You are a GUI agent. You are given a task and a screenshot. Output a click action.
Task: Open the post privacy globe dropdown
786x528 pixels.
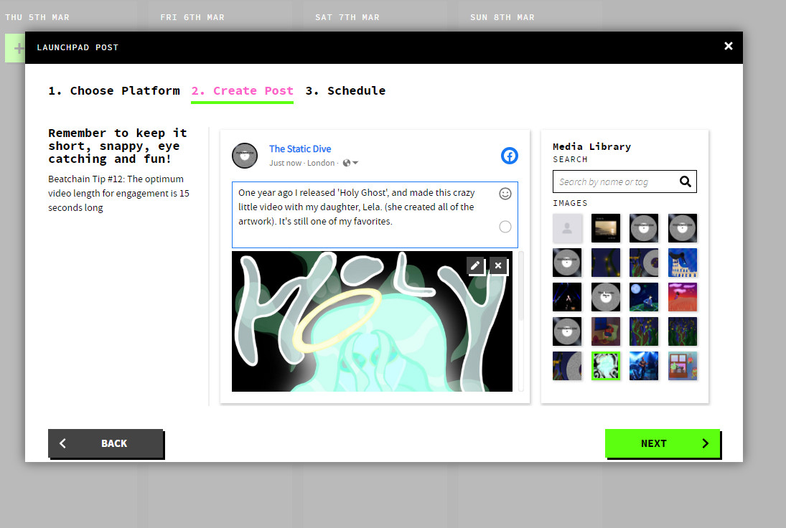point(350,163)
